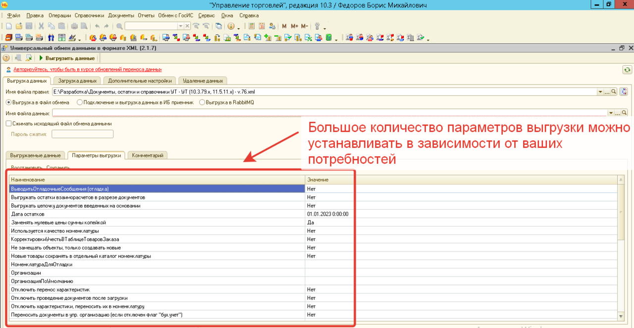
Task: Enable 'Сжимать исходящий файл обмена данными' checkbox
Action: click(8, 124)
